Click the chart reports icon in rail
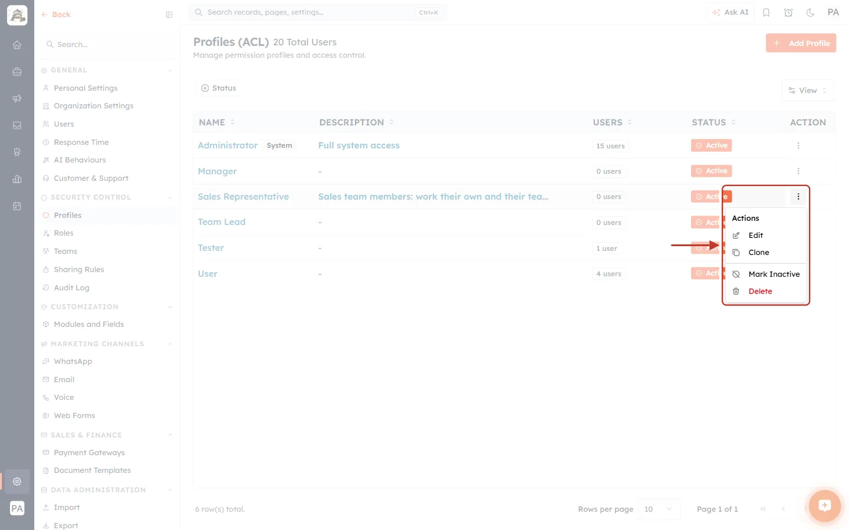 17,179
